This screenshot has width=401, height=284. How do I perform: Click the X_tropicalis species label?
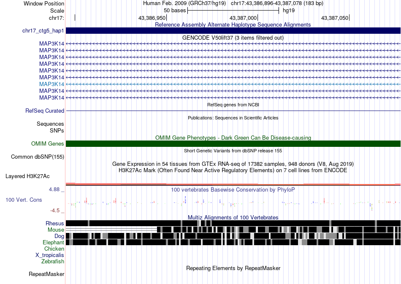pyautogui.click(x=50, y=255)
